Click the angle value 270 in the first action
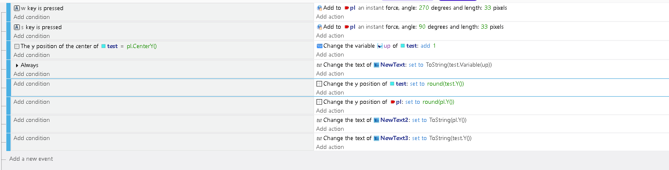This screenshot has width=669, height=170. (423, 8)
